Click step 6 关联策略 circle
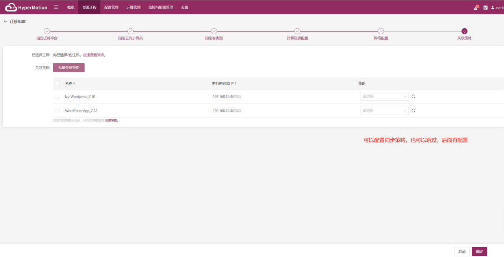Screen dimensions: 504x257 (x=464, y=31)
